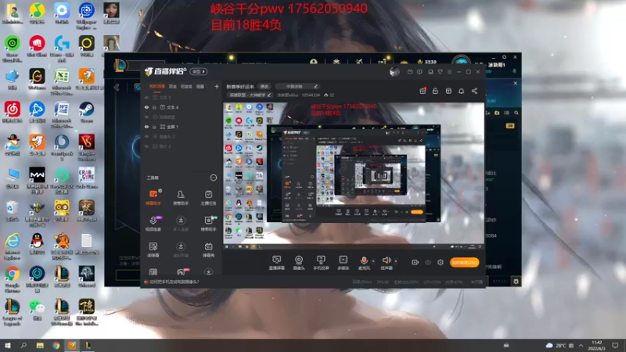
Task: Click the record video icon beside settings
Action: [416, 262]
